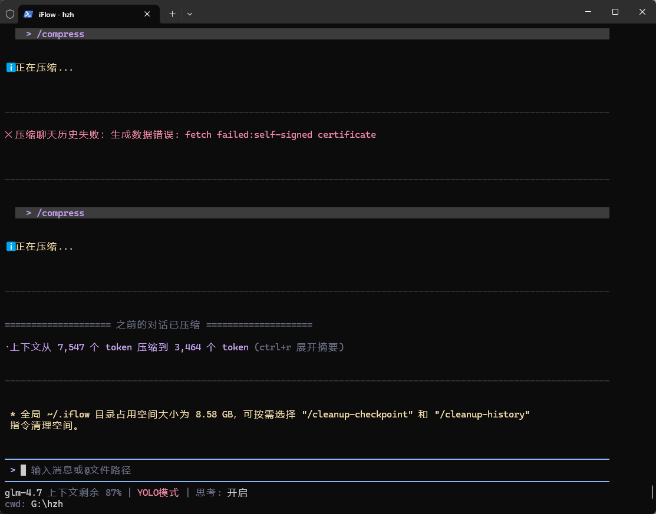This screenshot has width=656, height=514.
Task: Click the administrator shield icon in title bar
Action: coord(9,14)
